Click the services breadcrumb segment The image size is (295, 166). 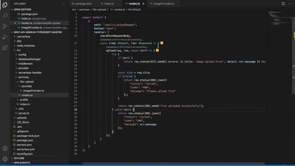click(x=84, y=9)
